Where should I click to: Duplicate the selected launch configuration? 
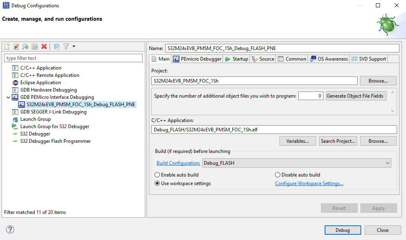pyautogui.click(x=35, y=46)
